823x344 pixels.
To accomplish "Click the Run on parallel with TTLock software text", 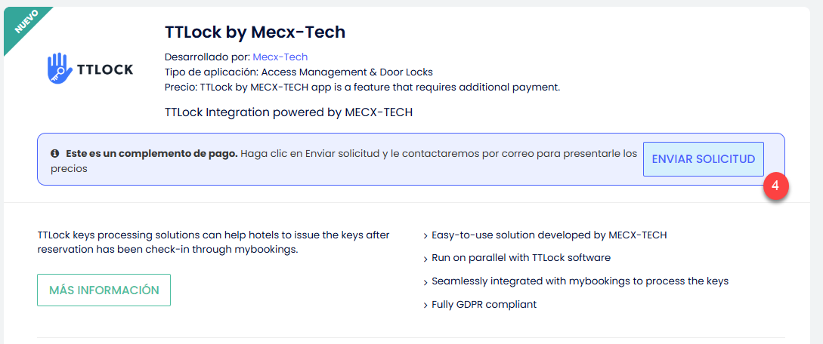I will coord(521,258).
